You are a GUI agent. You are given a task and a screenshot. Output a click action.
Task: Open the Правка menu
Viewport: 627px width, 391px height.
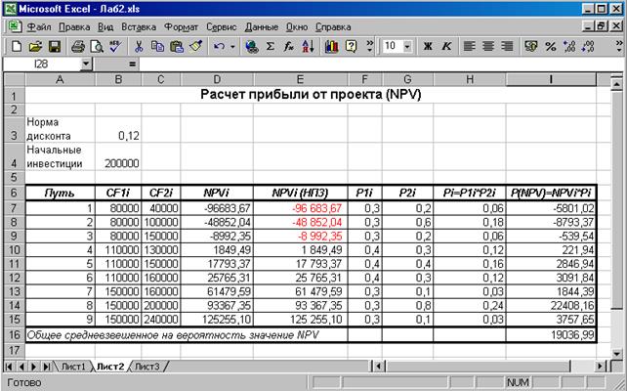pos(74,27)
